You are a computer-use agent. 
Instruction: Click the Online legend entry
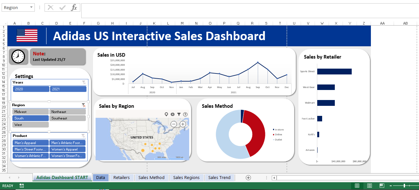278,134
